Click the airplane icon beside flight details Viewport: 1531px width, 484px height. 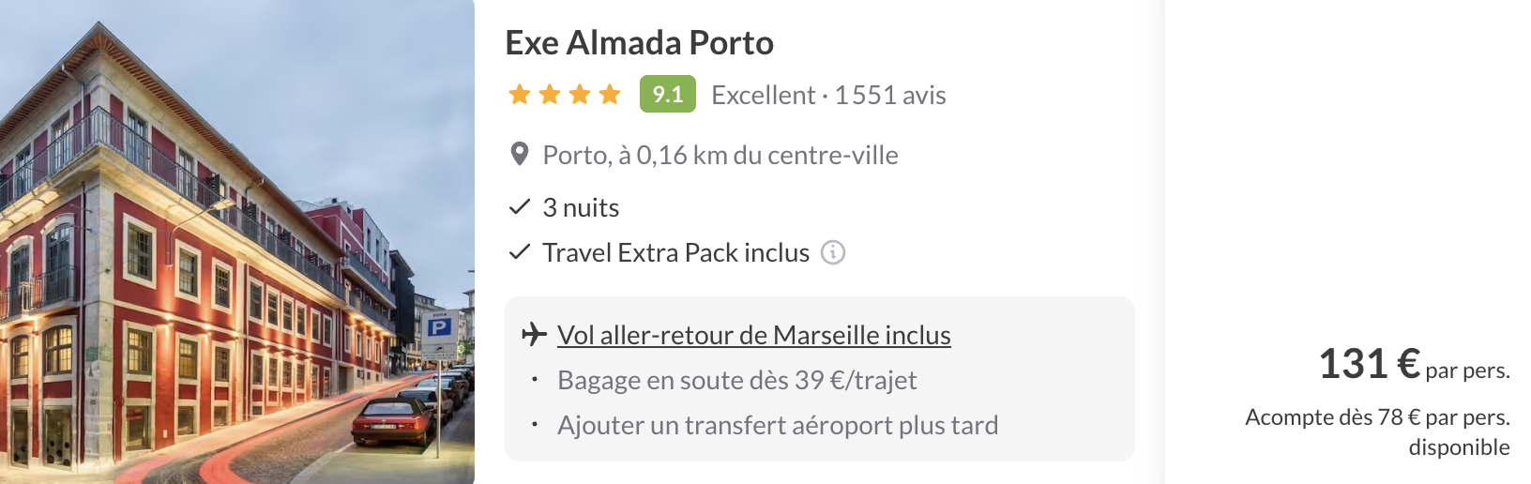pyautogui.click(x=534, y=334)
